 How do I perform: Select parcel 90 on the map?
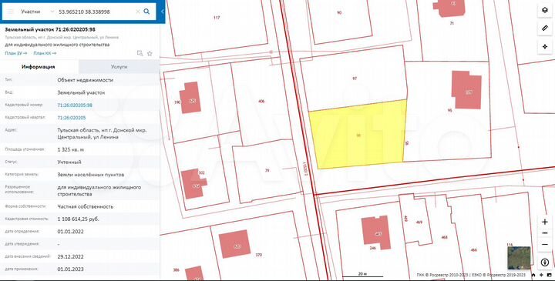339,13
